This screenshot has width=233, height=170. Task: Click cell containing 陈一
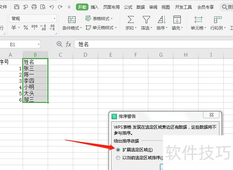pos(36,74)
